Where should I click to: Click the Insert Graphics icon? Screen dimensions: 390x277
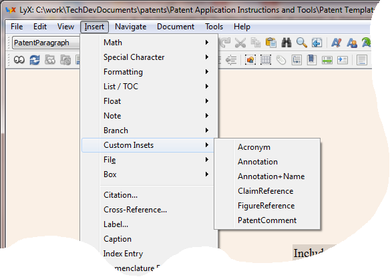[x=250, y=60]
